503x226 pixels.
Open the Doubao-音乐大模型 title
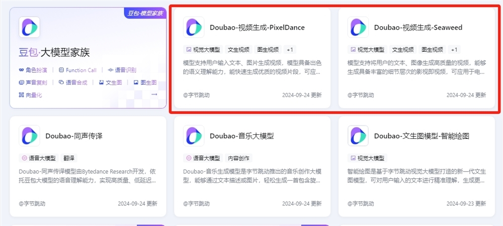[x=241, y=136]
